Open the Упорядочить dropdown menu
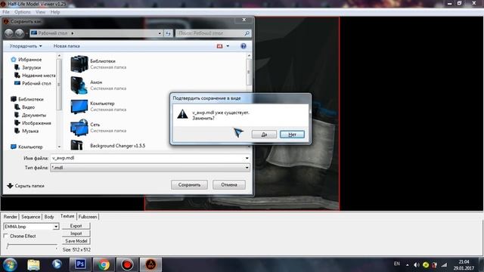This screenshot has height=272, width=484. [26, 46]
